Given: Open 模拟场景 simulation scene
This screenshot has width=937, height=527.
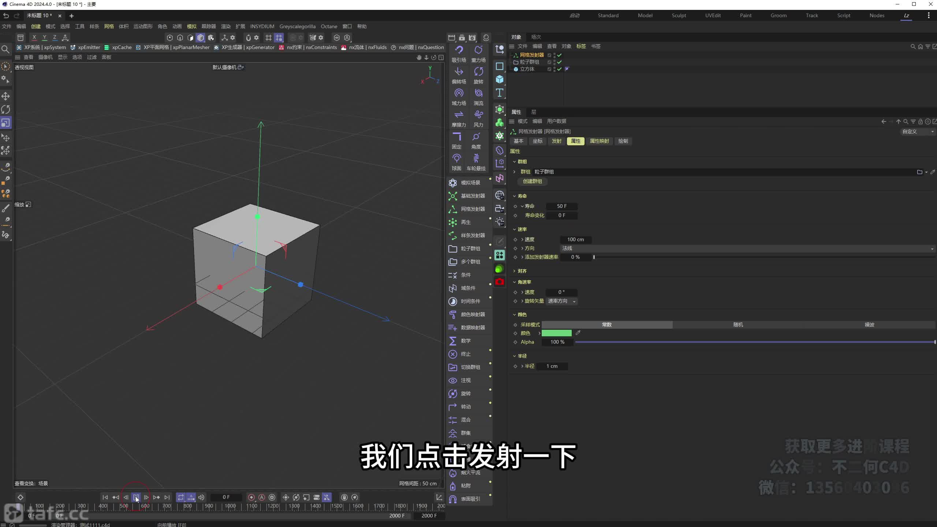Looking at the screenshot, I should [469, 183].
